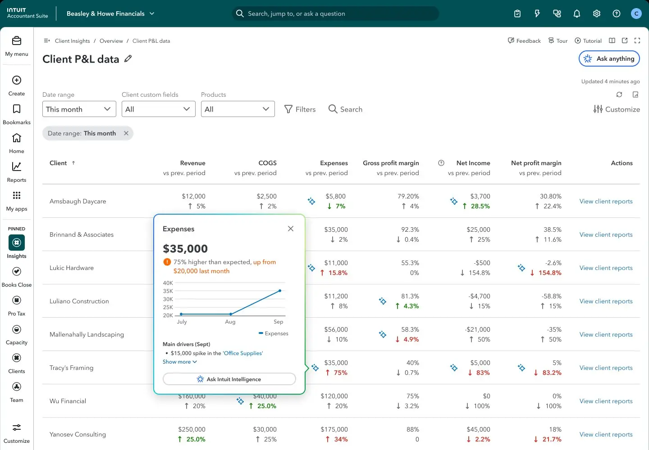Image resolution: width=649 pixels, height=450 pixels.
Task: Open the 'Office Supplies' link
Action: pos(243,353)
